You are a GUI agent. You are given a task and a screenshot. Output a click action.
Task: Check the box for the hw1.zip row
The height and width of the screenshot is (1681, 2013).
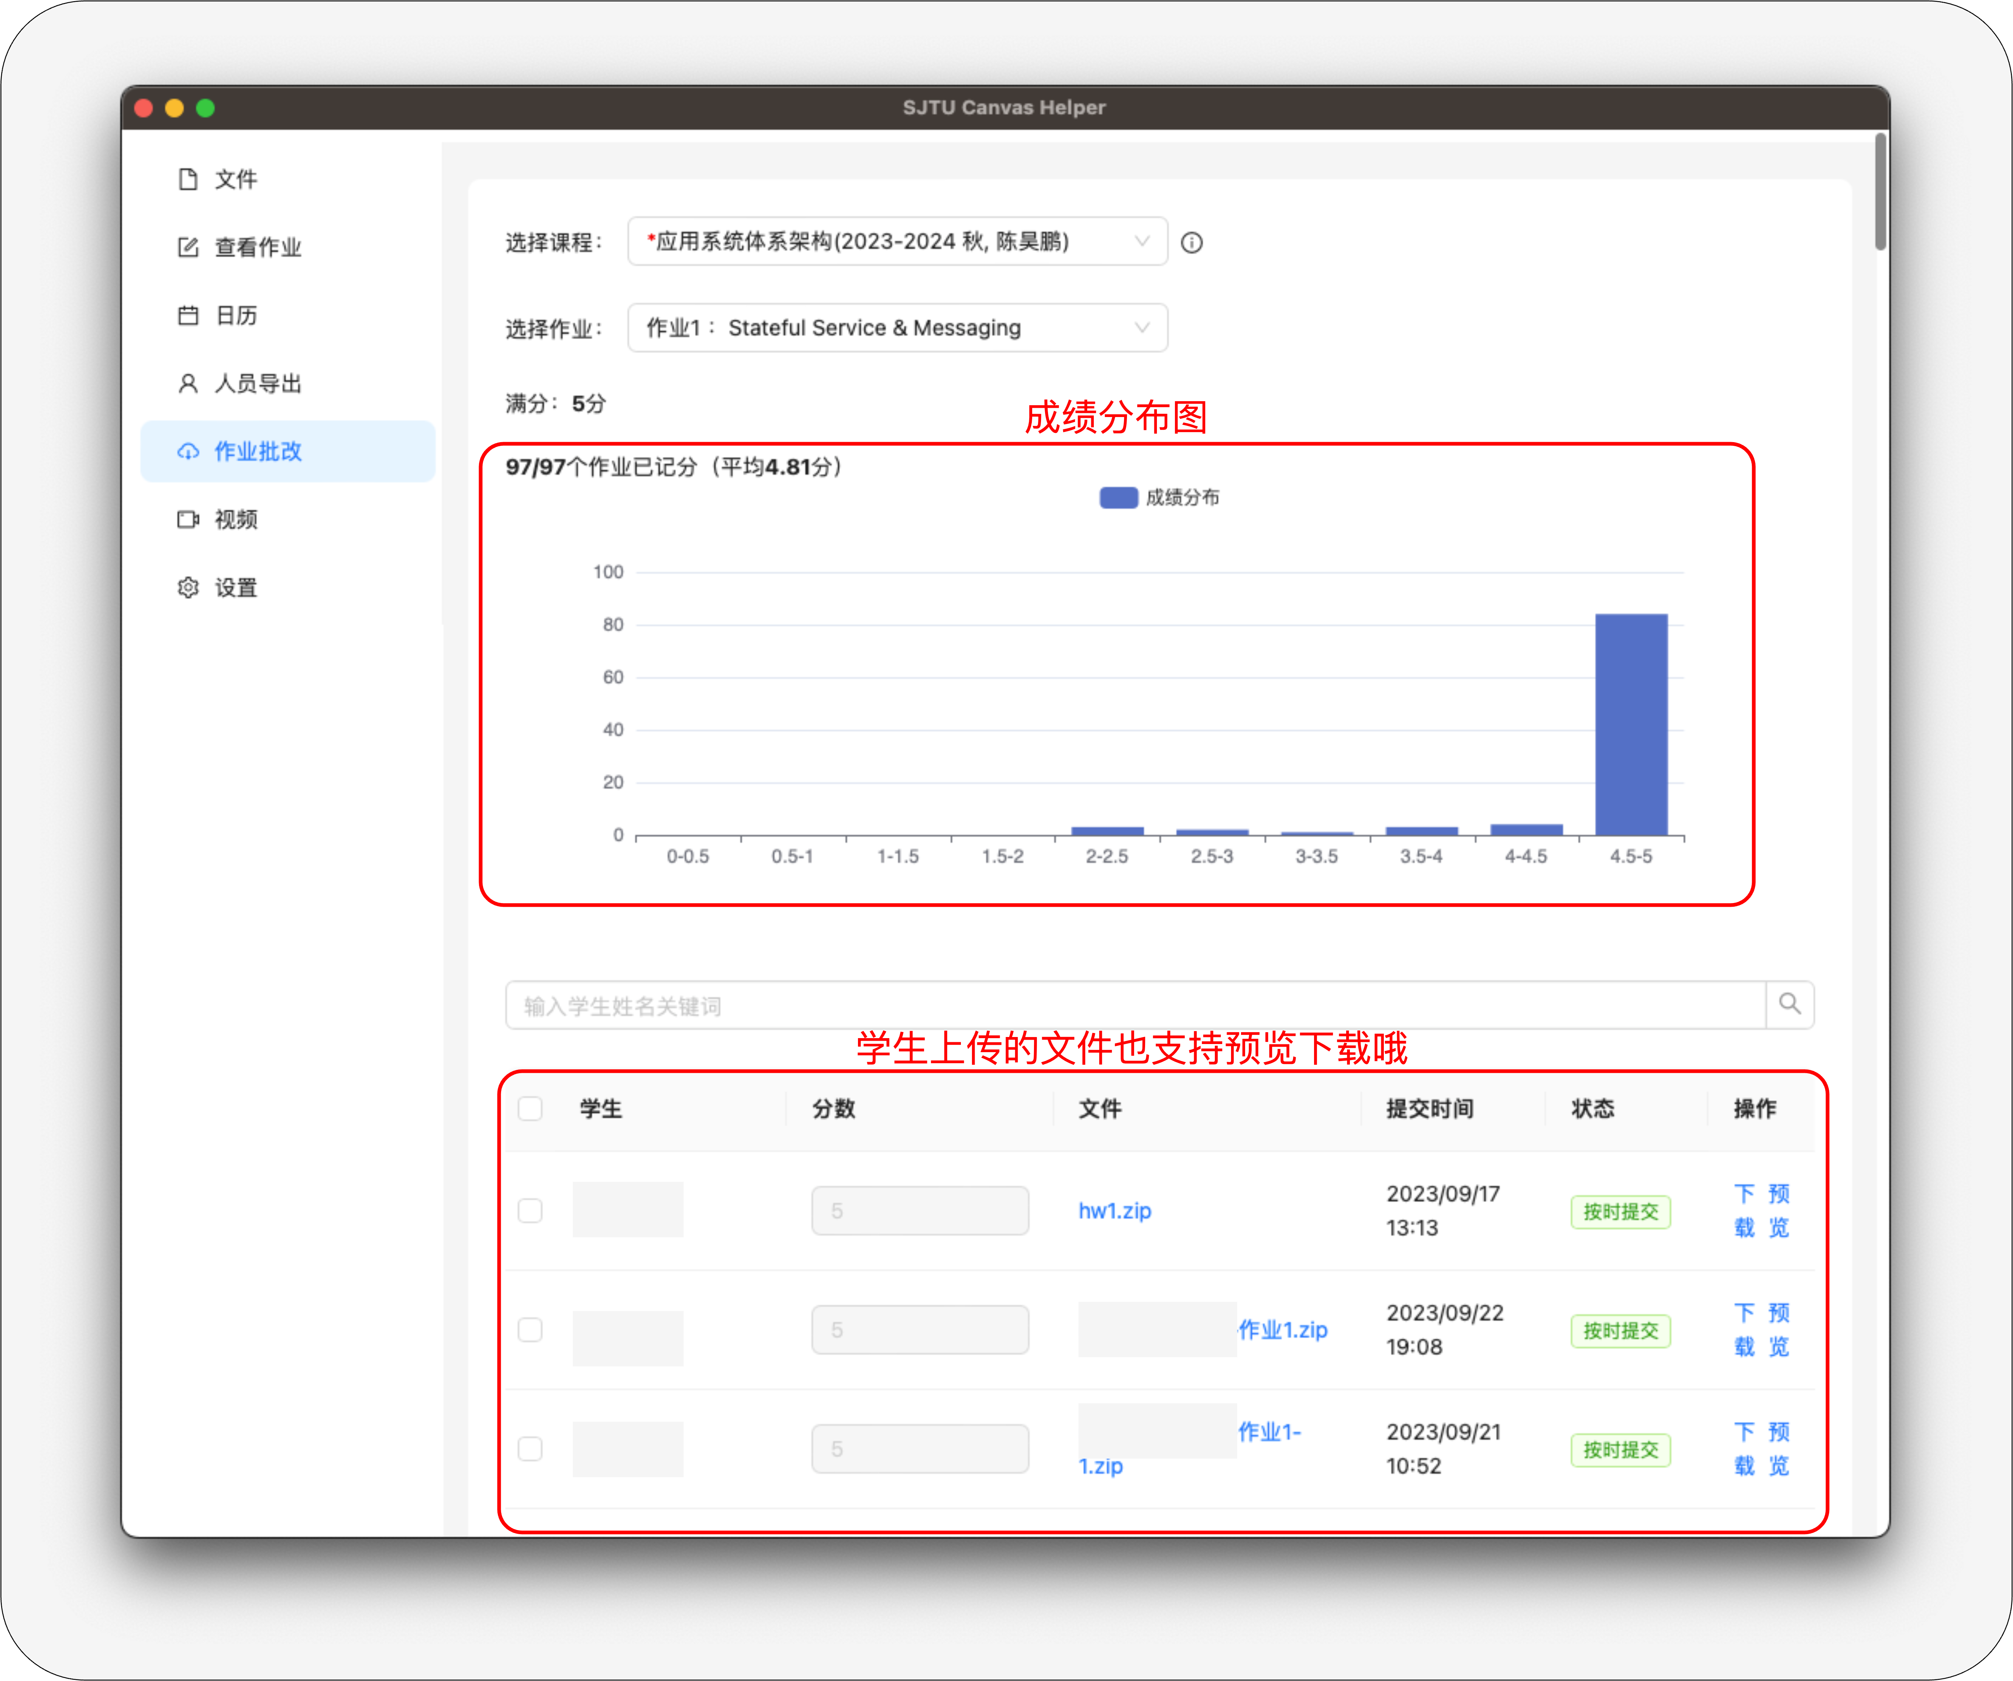(x=530, y=1210)
